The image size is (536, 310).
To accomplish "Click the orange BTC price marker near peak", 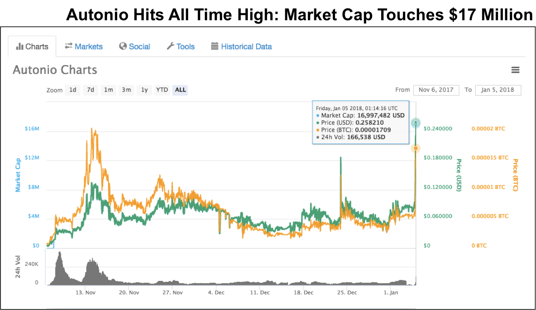I will (x=416, y=148).
